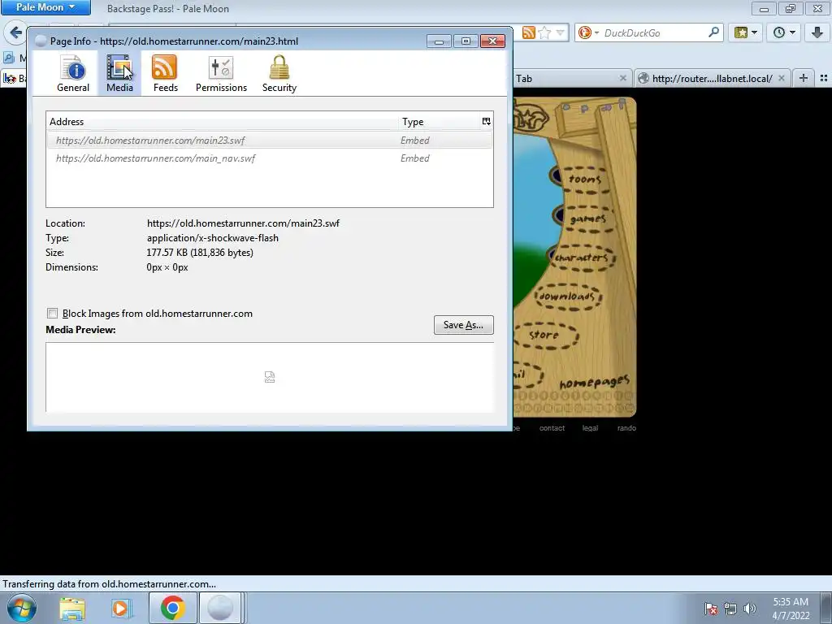The image size is (832, 624).
Task: Open the Pale Moon application menu
Action: (x=45, y=7)
